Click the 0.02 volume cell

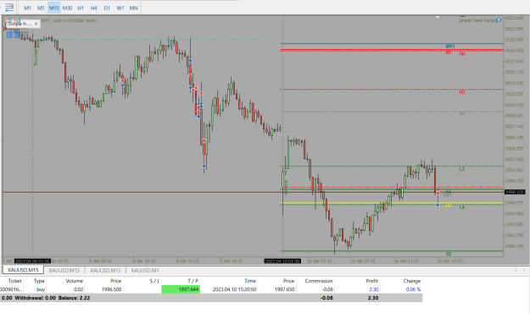(78, 289)
